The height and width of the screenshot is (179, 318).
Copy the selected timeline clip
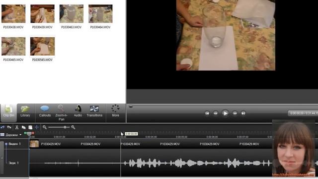(24, 127)
